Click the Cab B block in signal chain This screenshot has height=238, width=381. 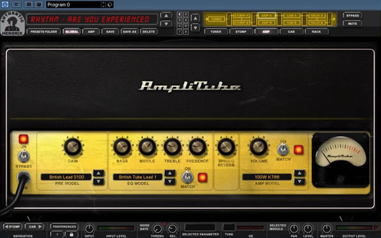pyautogui.click(x=292, y=22)
